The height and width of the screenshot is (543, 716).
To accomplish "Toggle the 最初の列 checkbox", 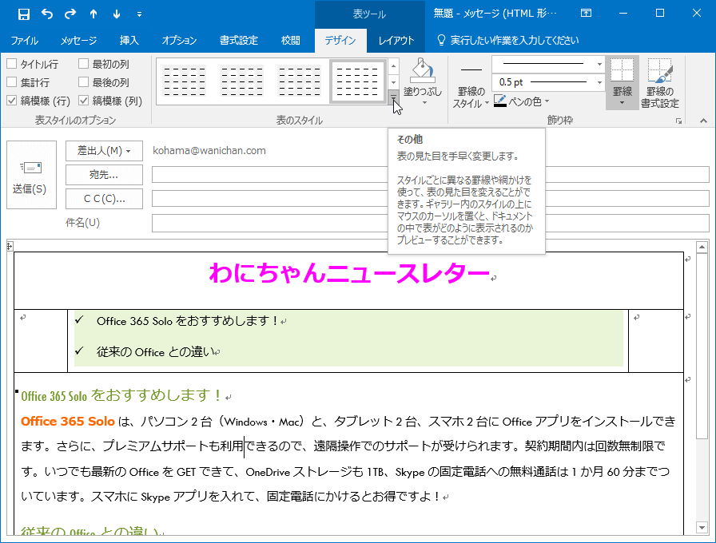I will tap(83, 64).
